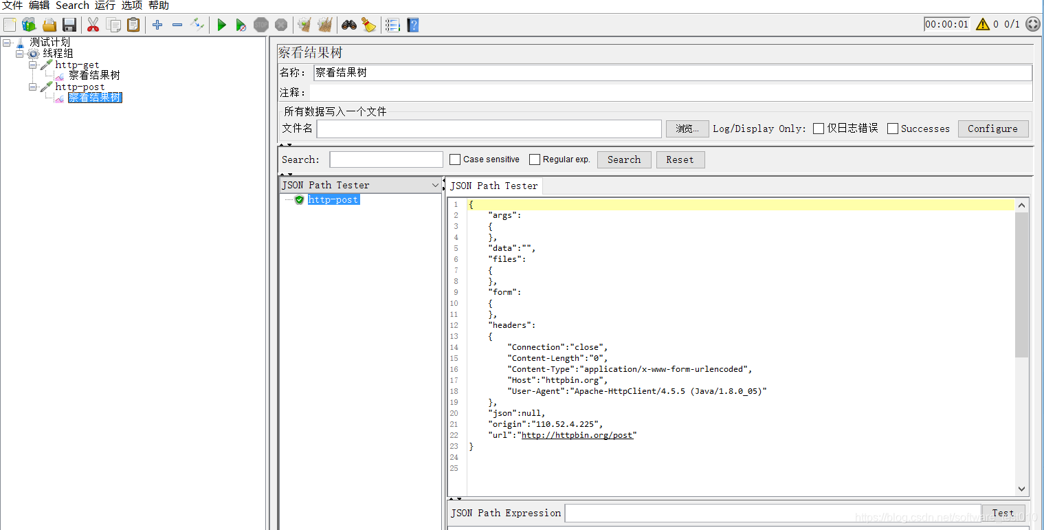Clear all results with double broom icon
1044x530 pixels.
pos(325,25)
